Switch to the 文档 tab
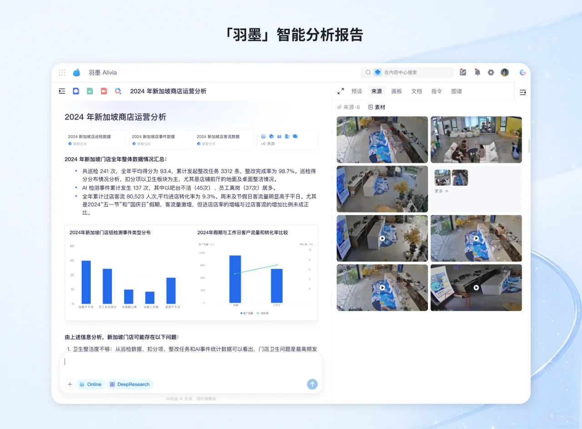 tap(416, 91)
